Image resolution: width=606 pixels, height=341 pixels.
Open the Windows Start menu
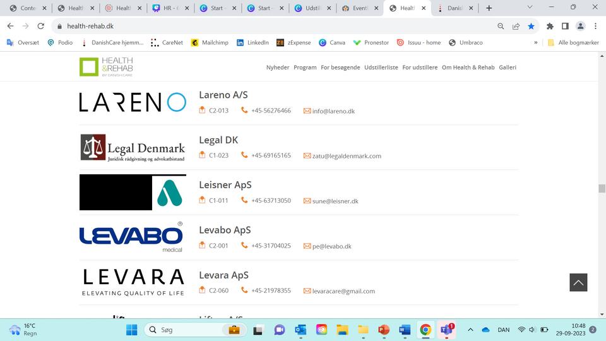tap(132, 330)
